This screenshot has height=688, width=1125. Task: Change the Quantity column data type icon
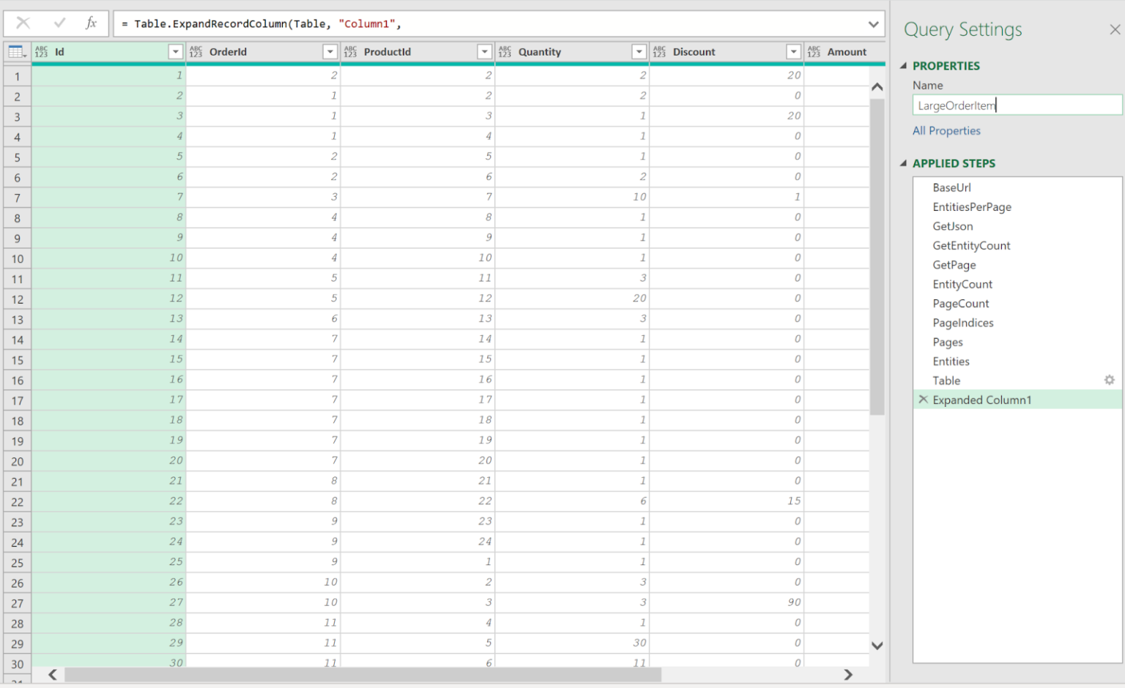coord(505,52)
